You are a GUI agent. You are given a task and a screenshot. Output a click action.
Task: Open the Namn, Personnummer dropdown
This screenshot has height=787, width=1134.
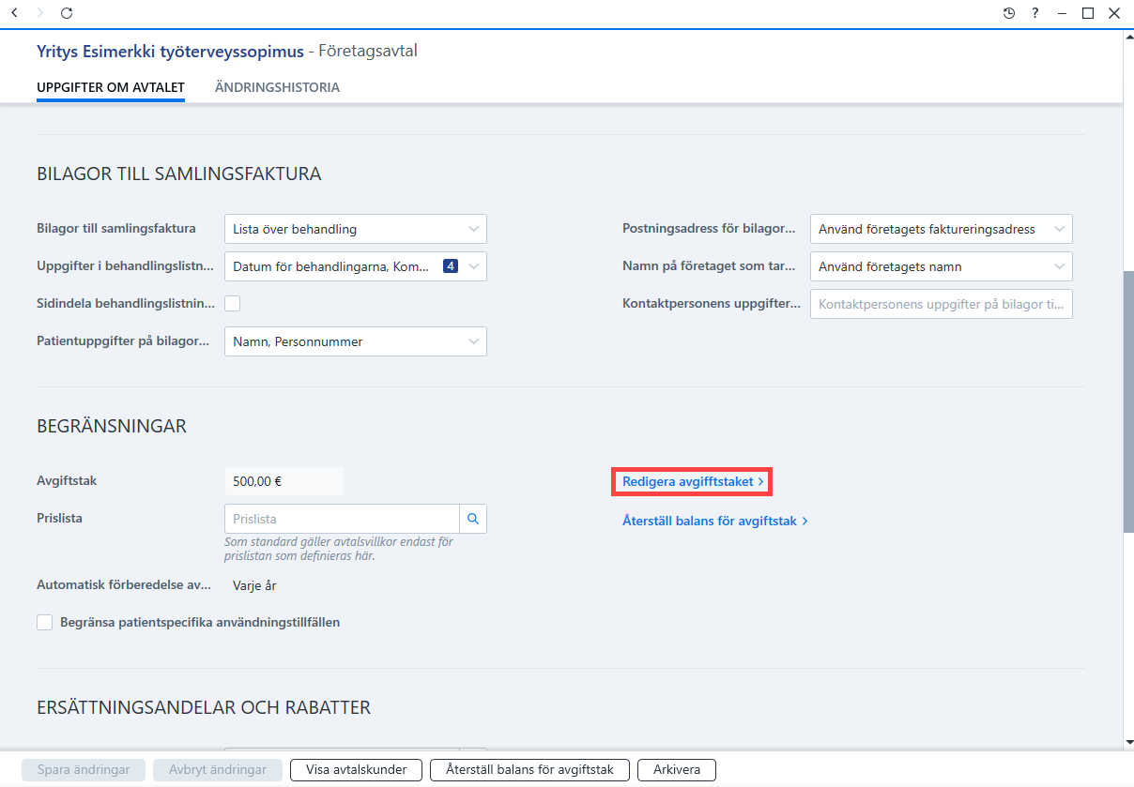coord(356,341)
